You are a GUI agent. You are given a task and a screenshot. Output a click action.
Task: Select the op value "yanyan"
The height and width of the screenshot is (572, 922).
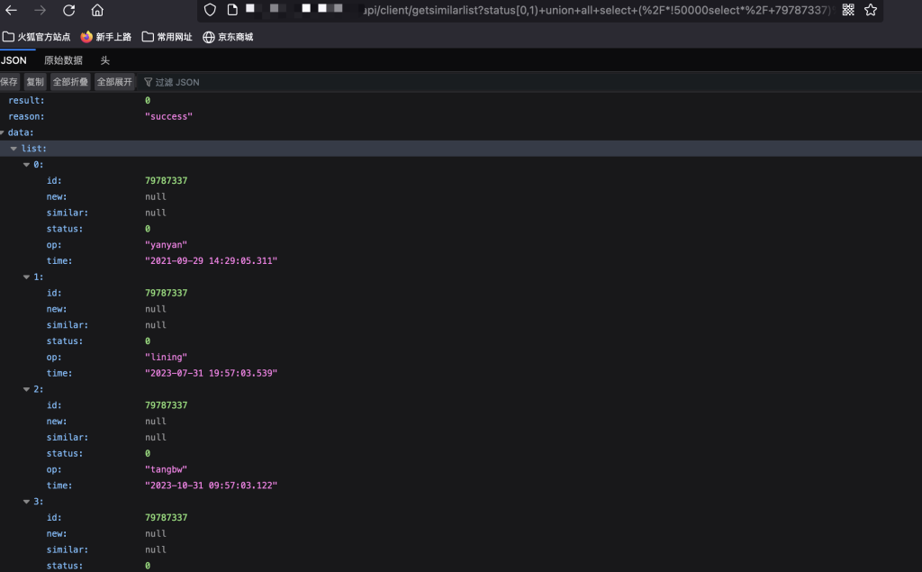click(x=166, y=245)
